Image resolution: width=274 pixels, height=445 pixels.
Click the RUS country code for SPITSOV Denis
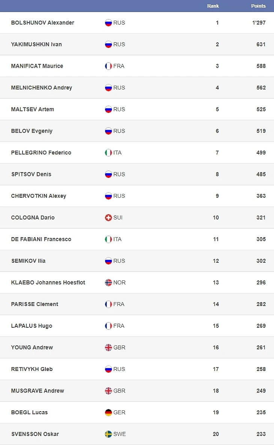[x=119, y=174]
